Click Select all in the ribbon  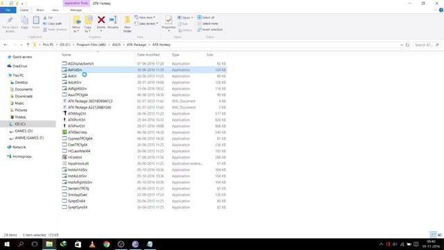(206, 17)
